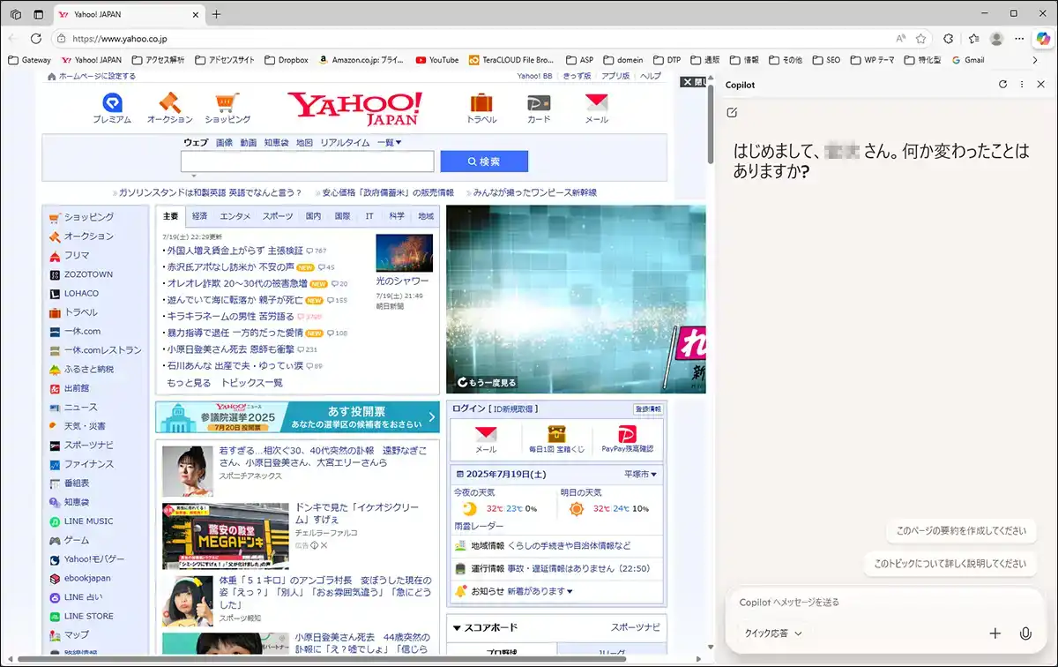Click the Yahoo search input field
1058x667 pixels.
point(307,161)
